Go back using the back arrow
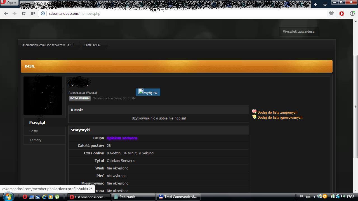The width and height of the screenshot is (358, 201). tap(6, 13)
